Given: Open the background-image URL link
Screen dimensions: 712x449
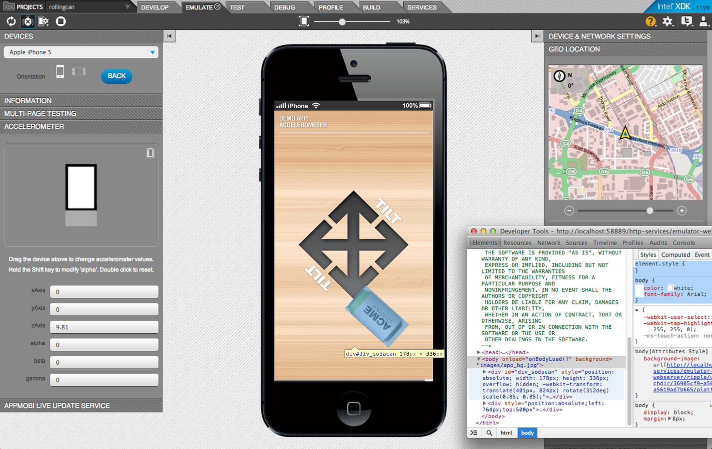Looking at the screenshot, I should click(x=683, y=377).
